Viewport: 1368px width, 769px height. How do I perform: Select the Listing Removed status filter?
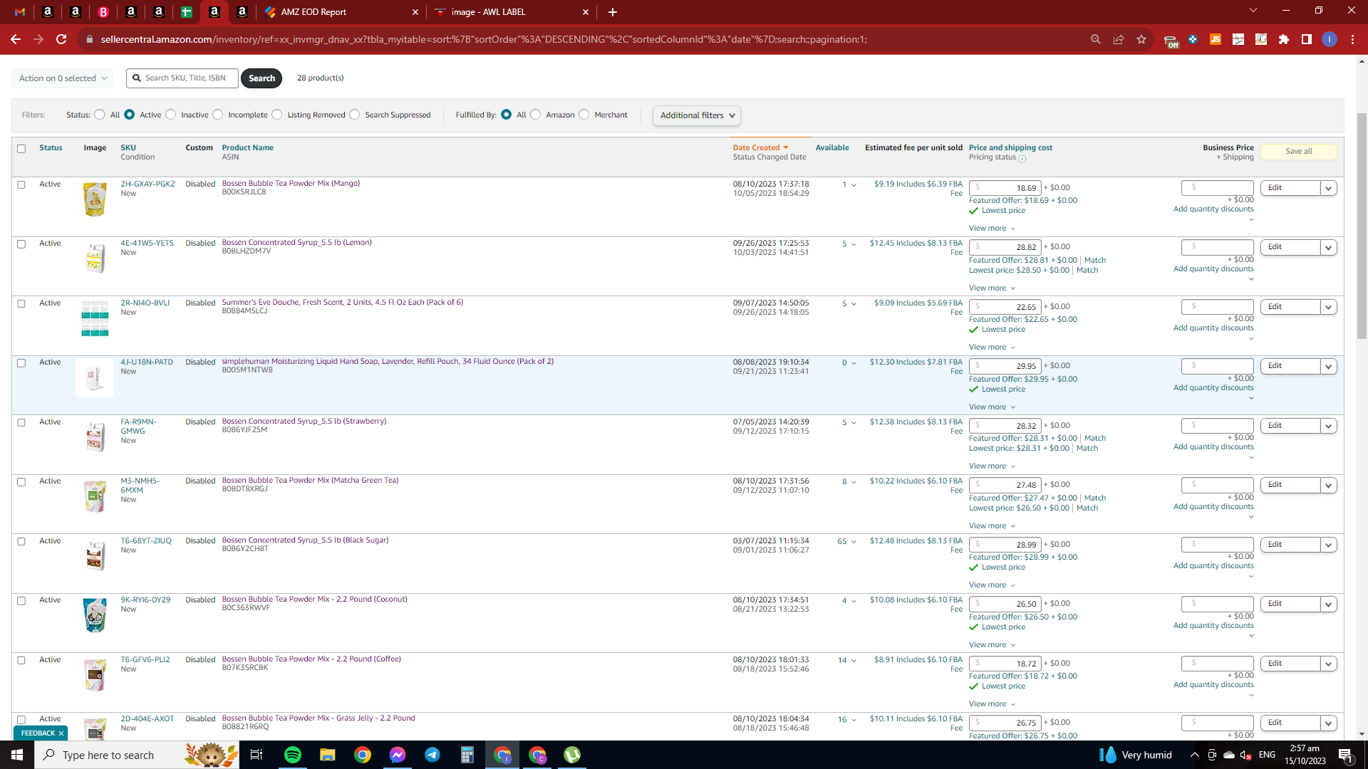(x=277, y=115)
